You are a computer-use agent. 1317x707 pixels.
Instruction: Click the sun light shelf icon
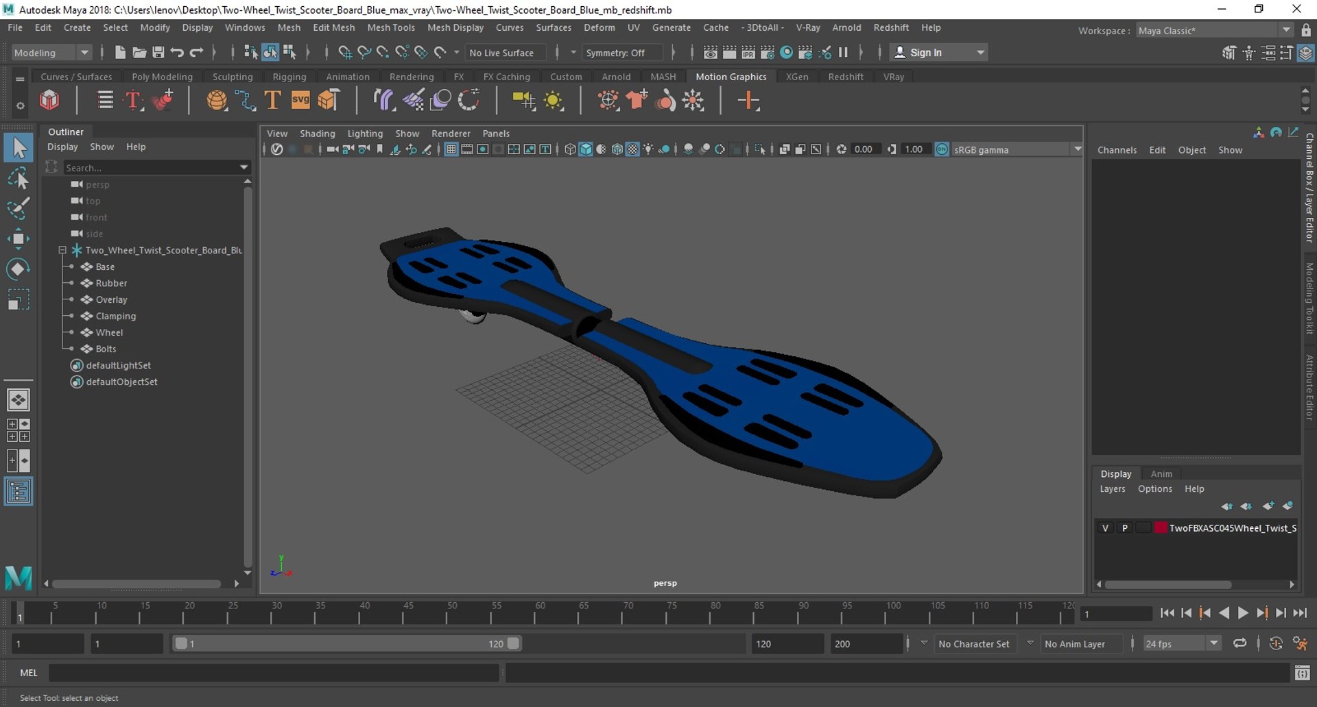pos(553,101)
